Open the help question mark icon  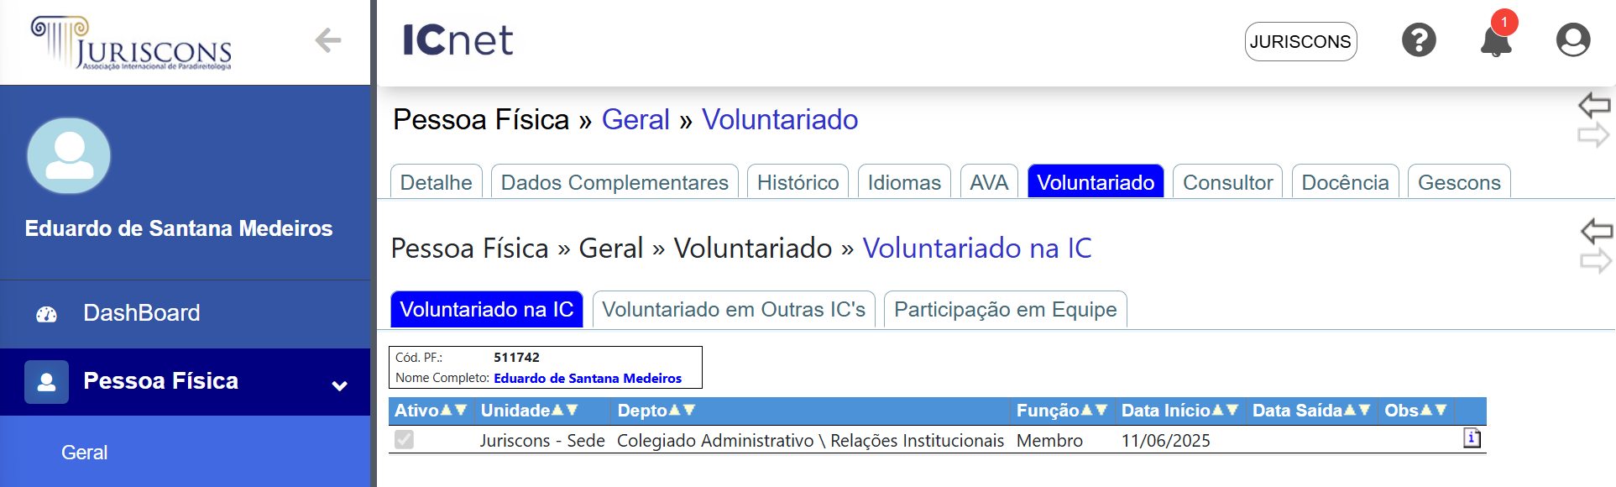pos(1419,40)
